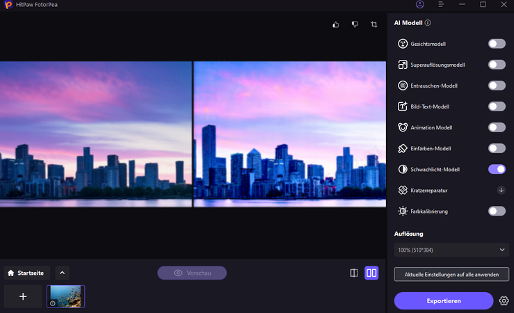Image resolution: width=514 pixels, height=313 pixels.
Task: Click the AI Modell heading
Action: click(408, 23)
